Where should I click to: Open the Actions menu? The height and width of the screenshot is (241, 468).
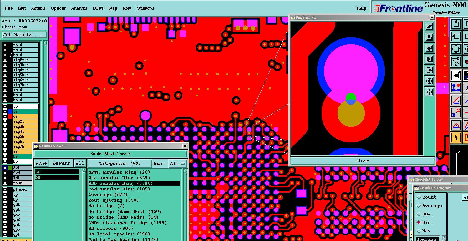coord(38,8)
